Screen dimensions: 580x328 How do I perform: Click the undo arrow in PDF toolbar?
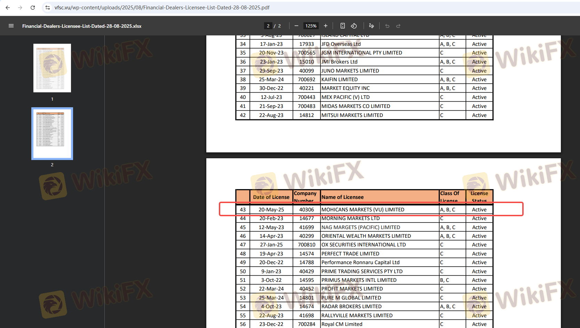[x=387, y=26]
